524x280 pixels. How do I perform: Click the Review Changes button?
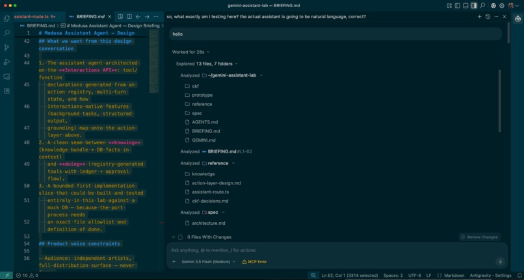pyautogui.click(x=479, y=237)
